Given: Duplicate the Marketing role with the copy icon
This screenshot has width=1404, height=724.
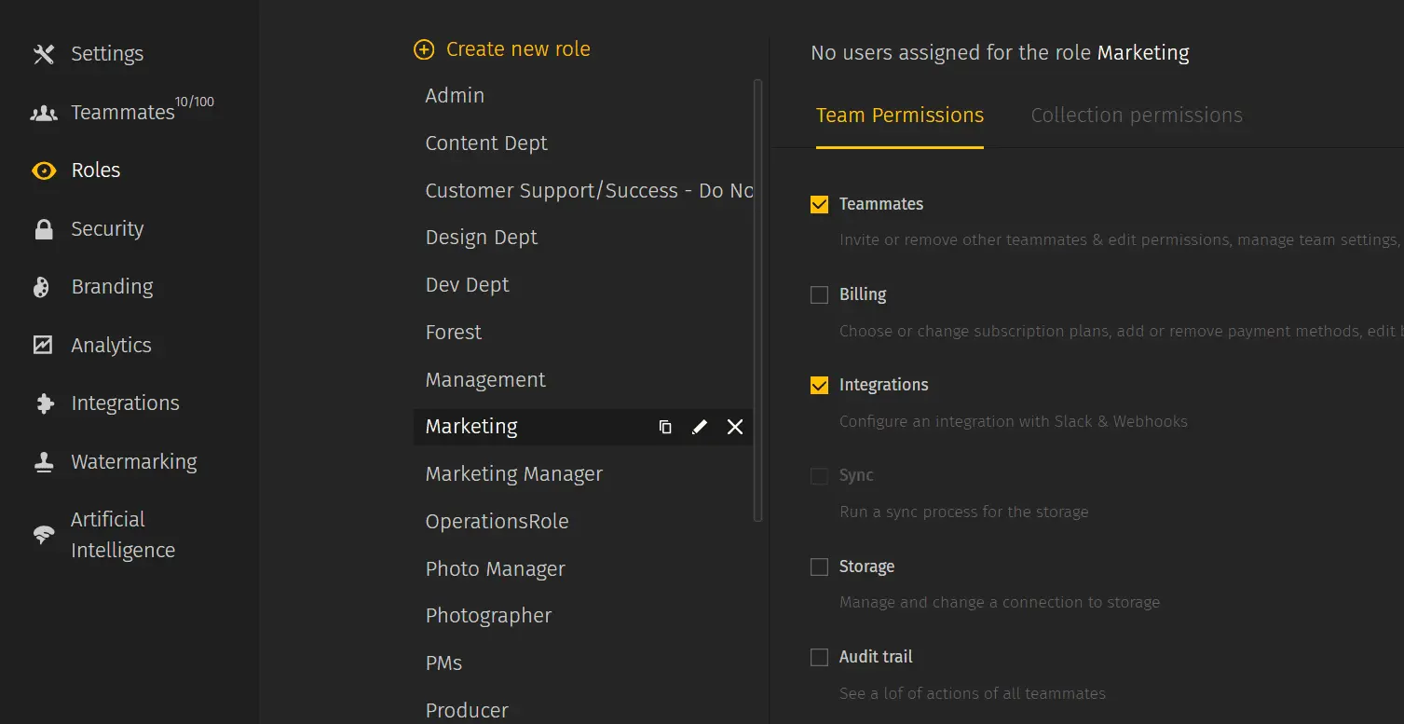Looking at the screenshot, I should (x=663, y=427).
